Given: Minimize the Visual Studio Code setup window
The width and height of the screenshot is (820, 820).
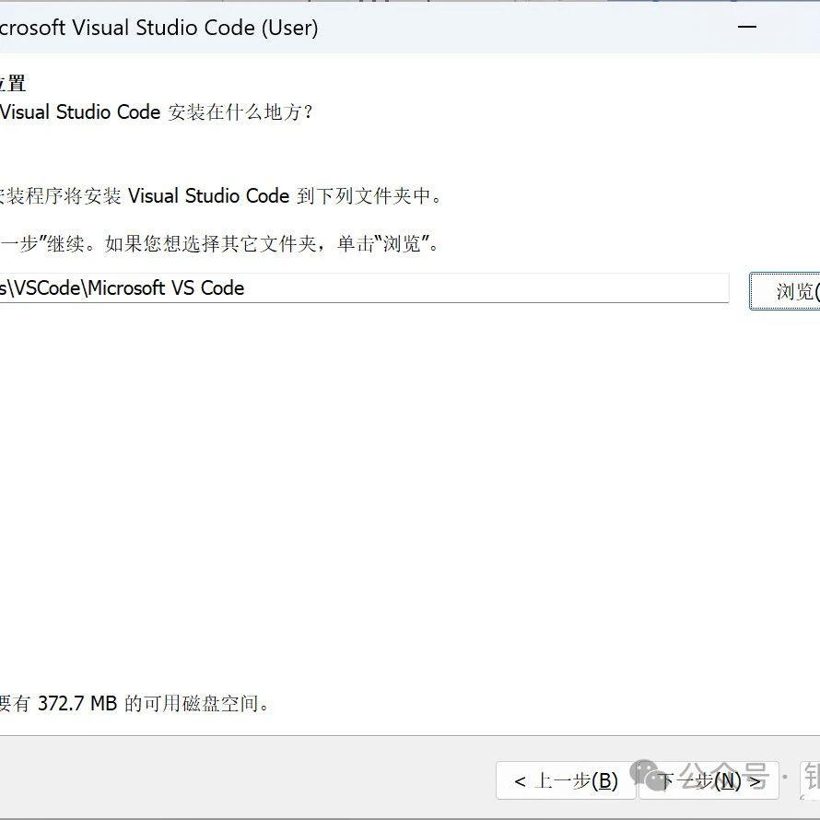Looking at the screenshot, I should [746, 28].
